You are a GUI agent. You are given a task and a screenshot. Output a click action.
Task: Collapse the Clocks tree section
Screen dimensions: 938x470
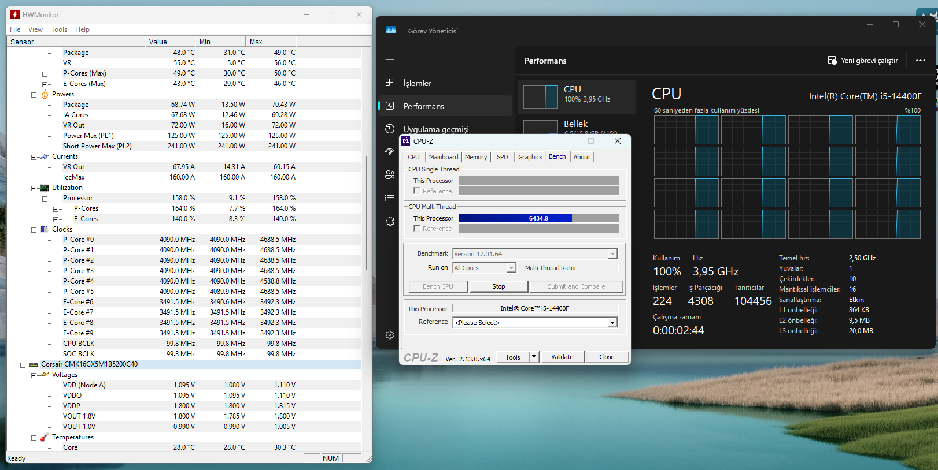34,230
